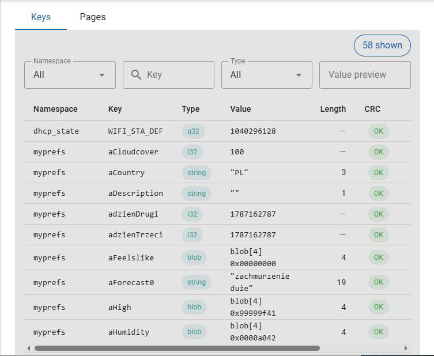This screenshot has width=434, height=356.
Task: Click the blob chip in aHigh row
Action: (x=194, y=307)
